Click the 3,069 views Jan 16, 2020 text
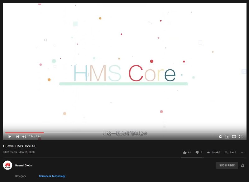Screen dimensions: 249x182 19,152
